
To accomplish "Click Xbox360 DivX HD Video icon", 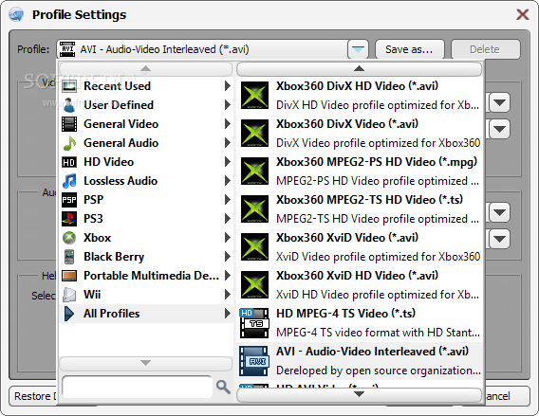I will pos(254,95).
